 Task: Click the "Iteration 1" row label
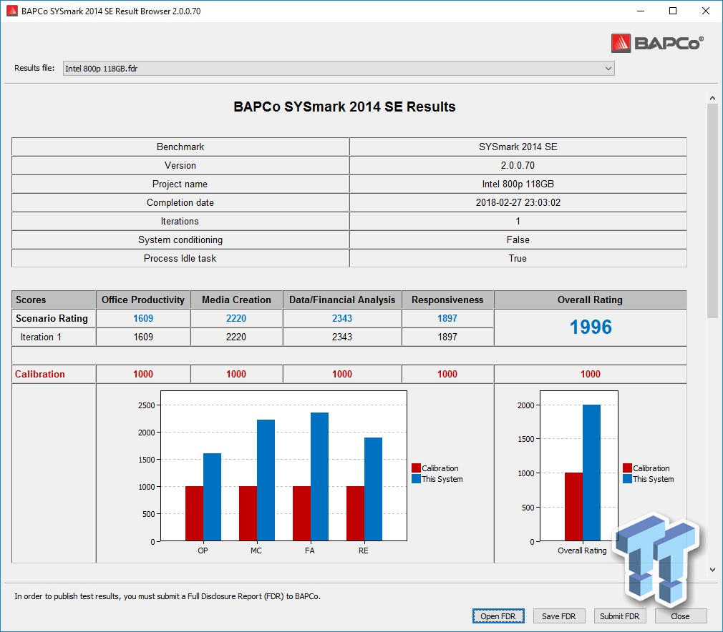pyautogui.click(x=41, y=337)
